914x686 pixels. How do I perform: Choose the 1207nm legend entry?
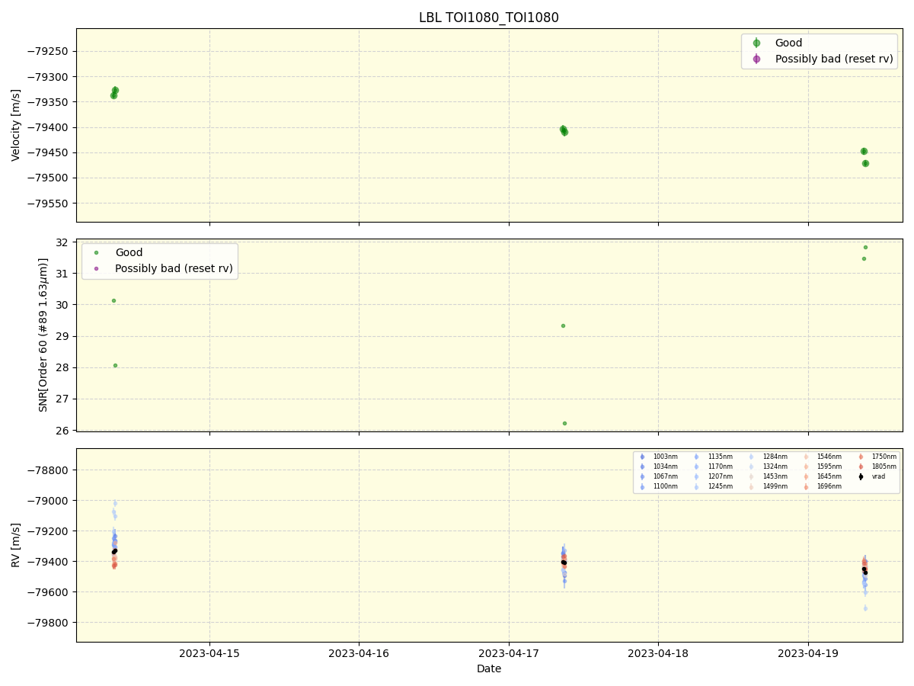pyautogui.click(x=714, y=476)
